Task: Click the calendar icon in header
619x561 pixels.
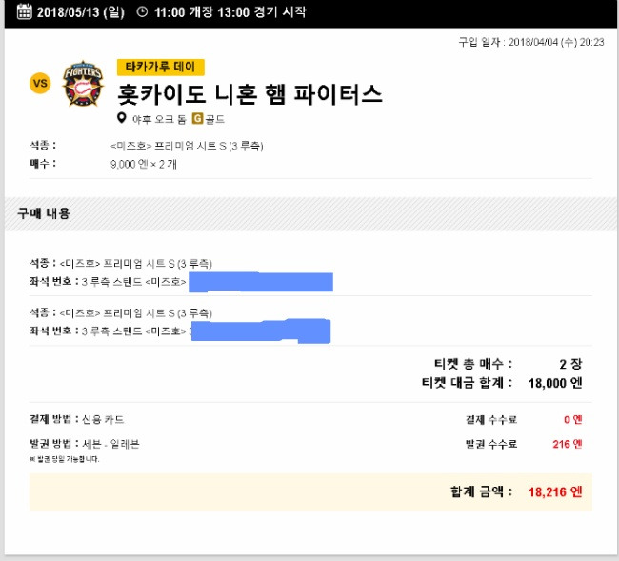Action: (24, 11)
